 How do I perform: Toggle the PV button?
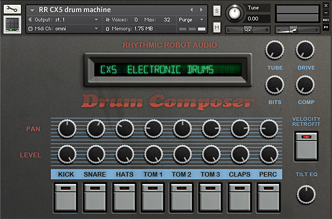pyautogui.click(x=326, y=27)
